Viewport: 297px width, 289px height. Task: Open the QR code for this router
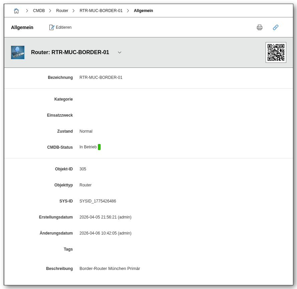[276, 52]
